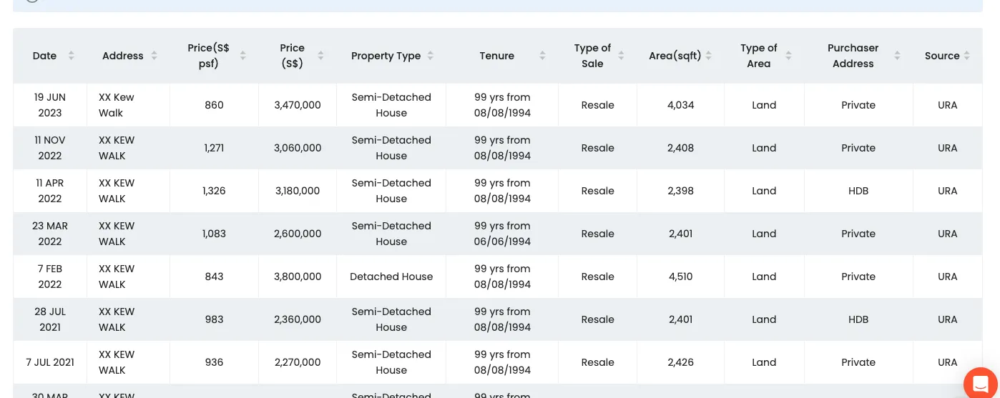1000x398 pixels.
Task: Click the 860 psf value
Action: click(x=214, y=105)
